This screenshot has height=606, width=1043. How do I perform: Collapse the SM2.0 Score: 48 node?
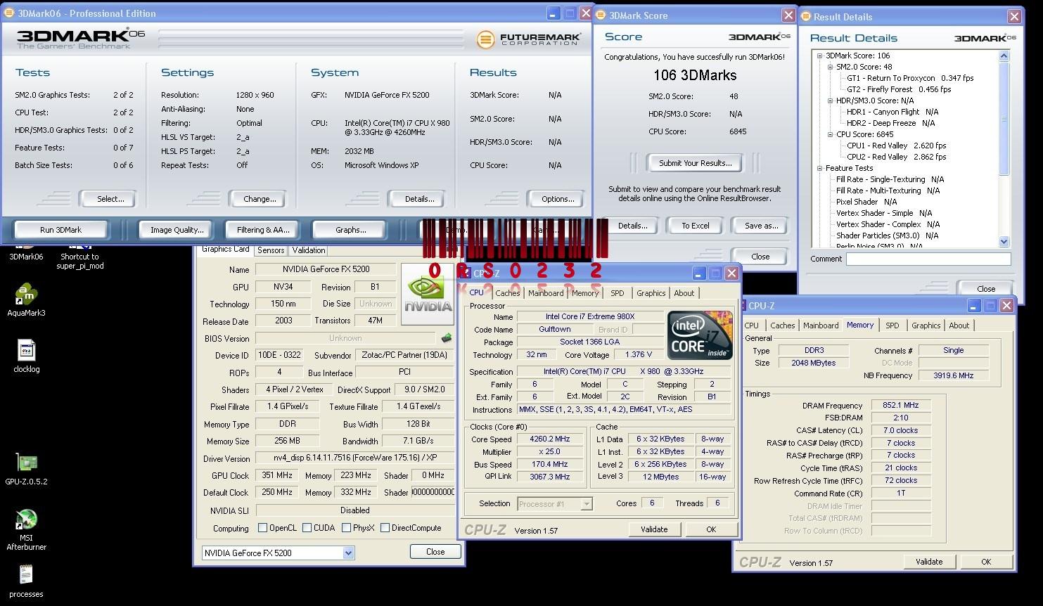(x=830, y=67)
